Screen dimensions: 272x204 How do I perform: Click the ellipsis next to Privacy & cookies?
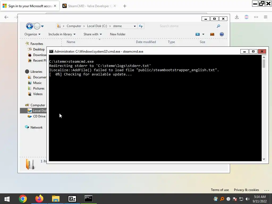click(x=267, y=190)
